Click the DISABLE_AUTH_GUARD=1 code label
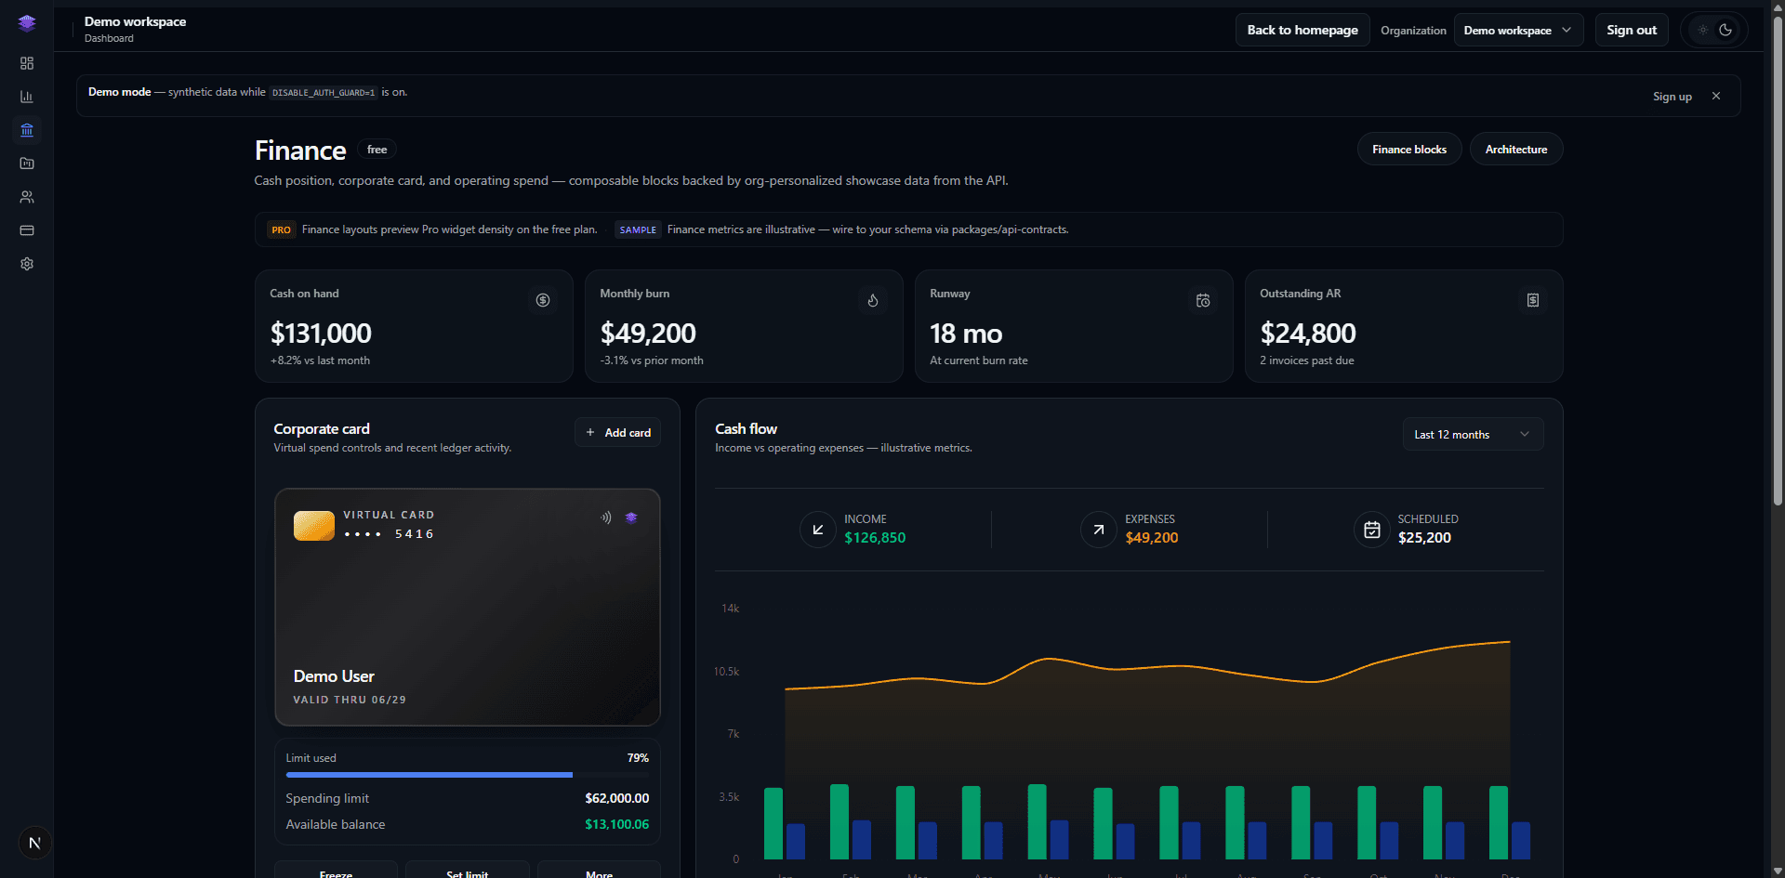Screen dimensions: 1785x878 324,93
